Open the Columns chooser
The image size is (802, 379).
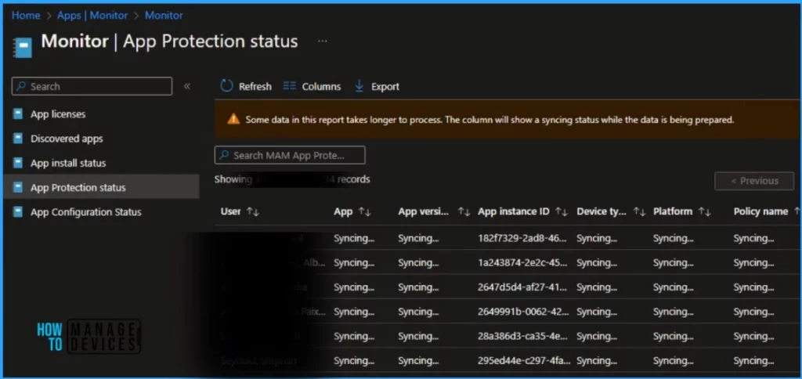pyautogui.click(x=312, y=86)
